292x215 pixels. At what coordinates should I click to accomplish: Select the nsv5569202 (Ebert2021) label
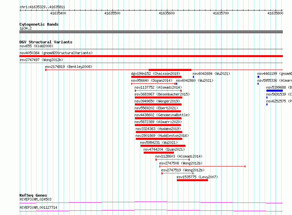(156, 108)
